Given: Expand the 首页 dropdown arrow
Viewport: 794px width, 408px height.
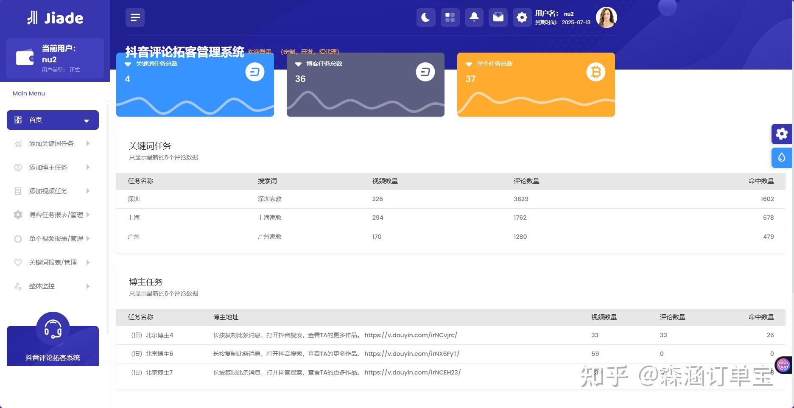Looking at the screenshot, I should click(87, 121).
